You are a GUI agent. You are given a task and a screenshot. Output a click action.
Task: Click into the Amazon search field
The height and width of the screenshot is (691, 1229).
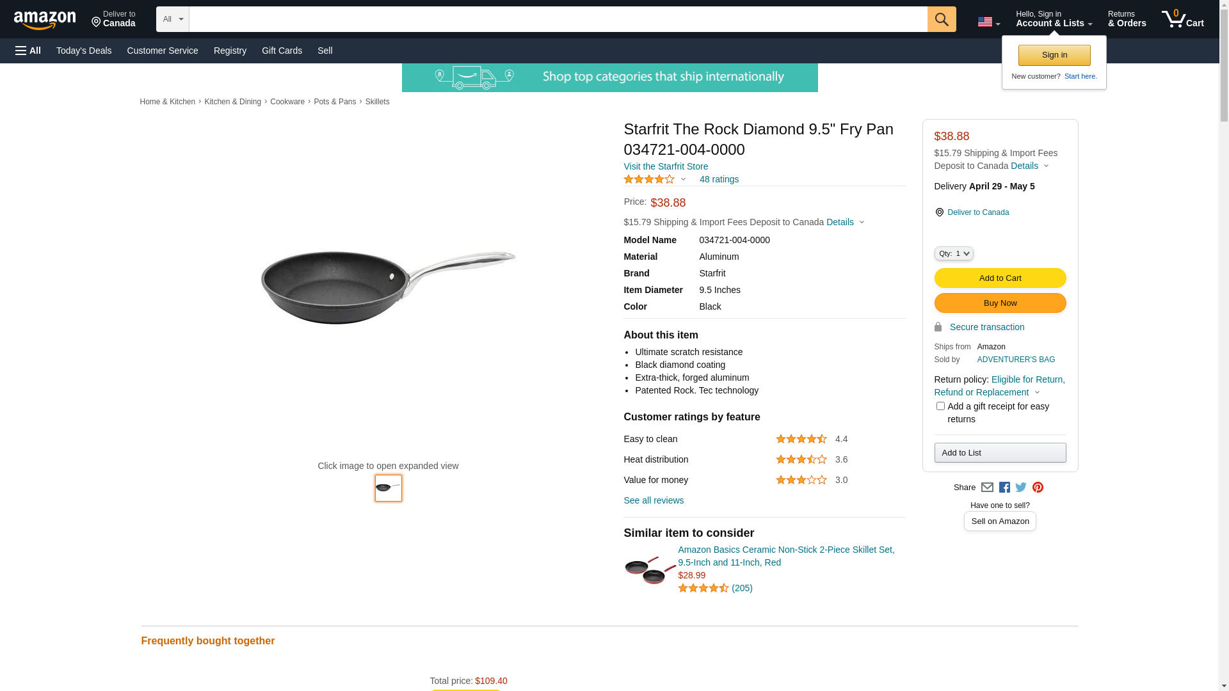pyautogui.click(x=558, y=19)
